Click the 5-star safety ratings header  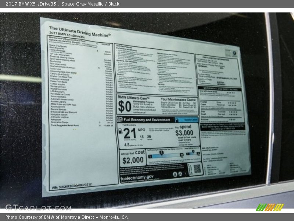[x=219, y=88]
